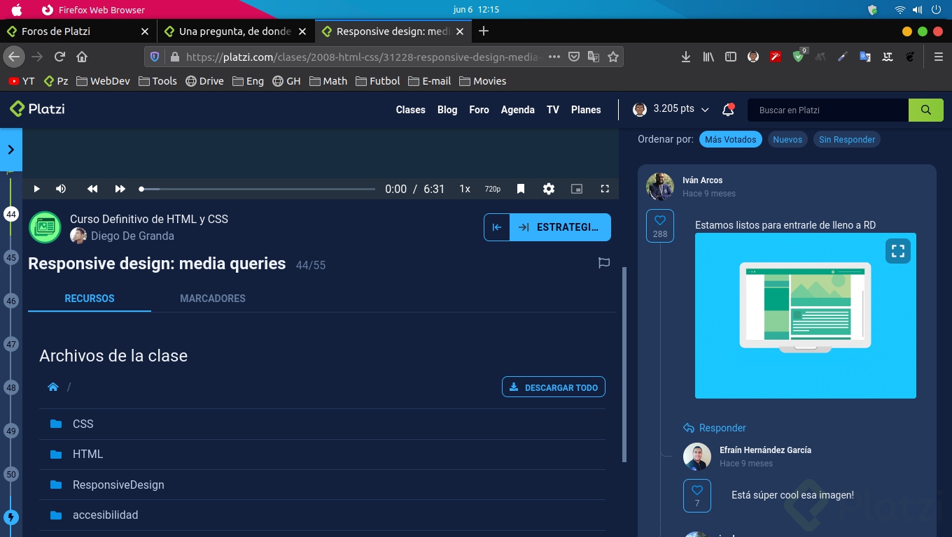This screenshot has height=537, width=952.
Task: Fast-forward the video
Action: (120, 189)
